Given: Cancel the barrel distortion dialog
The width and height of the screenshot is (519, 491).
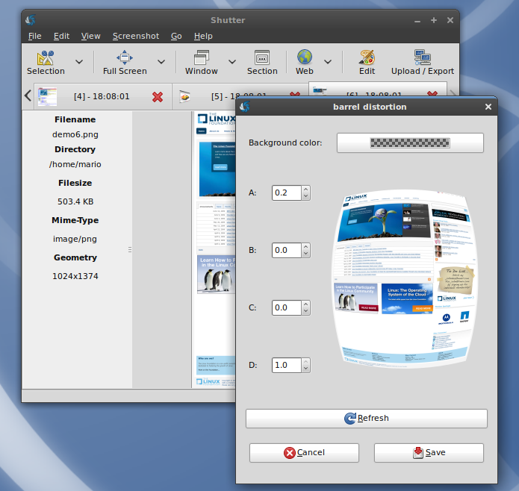Looking at the screenshot, I should 304,453.
